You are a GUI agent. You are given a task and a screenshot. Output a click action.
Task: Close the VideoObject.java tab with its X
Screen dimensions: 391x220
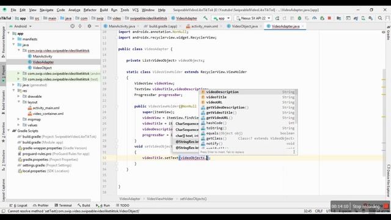261,26
